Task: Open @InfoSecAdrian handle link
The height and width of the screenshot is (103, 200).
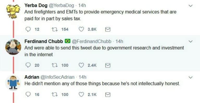Action: (57, 77)
